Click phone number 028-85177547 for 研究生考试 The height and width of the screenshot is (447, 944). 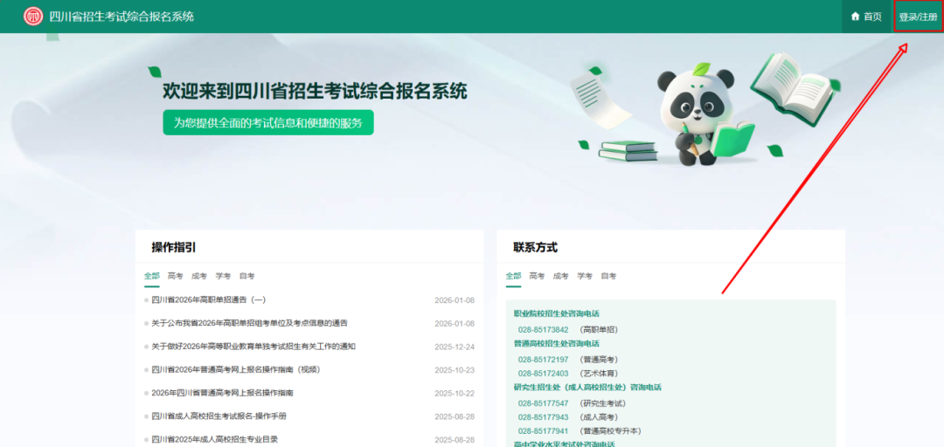pos(543,403)
